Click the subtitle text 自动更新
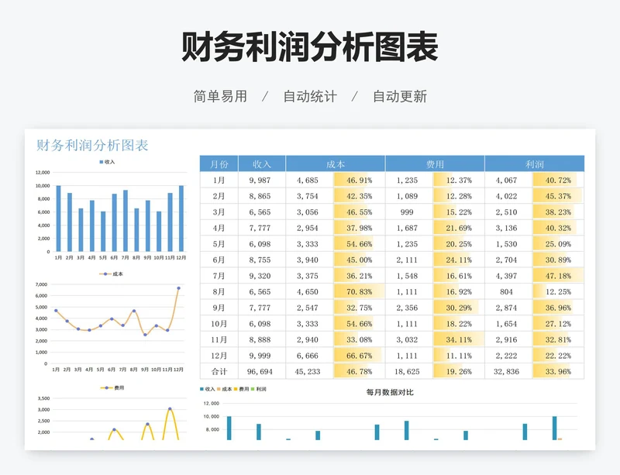The width and height of the screenshot is (620, 475). pyautogui.click(x=400, y=96)
